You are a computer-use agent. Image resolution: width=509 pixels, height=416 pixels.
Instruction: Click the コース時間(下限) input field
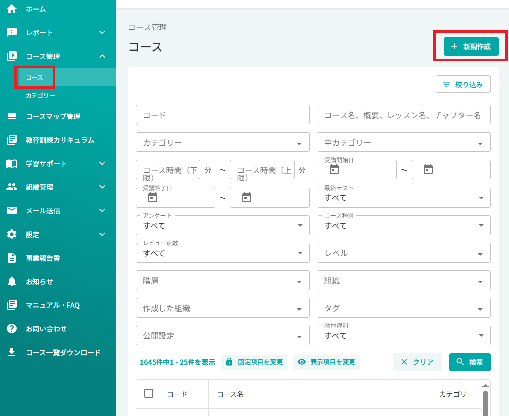pos(168,170)
